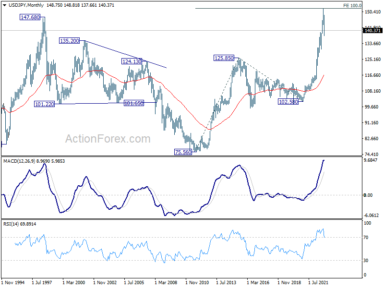Image resolution: width=384 pixels, height=288 pixels.
Task: Click the 1 Mar 2016 date label
Action: coord(258,282)
